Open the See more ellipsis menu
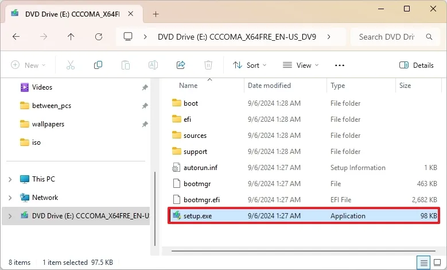The height and width of the screenshot is (270, 447). pyautogui.click(x=340, y=65)
